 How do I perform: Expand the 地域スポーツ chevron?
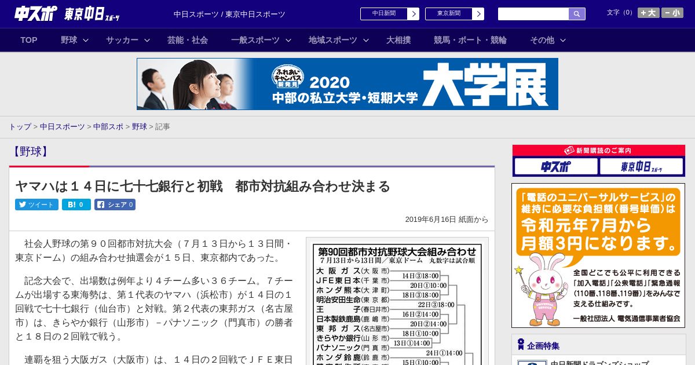[x=366, y=40]
